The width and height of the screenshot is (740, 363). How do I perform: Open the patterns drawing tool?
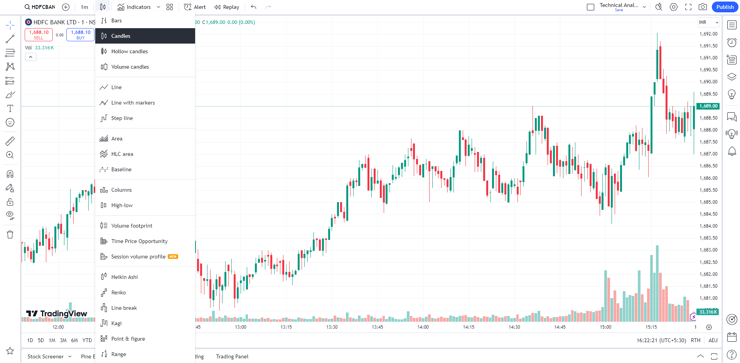(x=10, y=67)
